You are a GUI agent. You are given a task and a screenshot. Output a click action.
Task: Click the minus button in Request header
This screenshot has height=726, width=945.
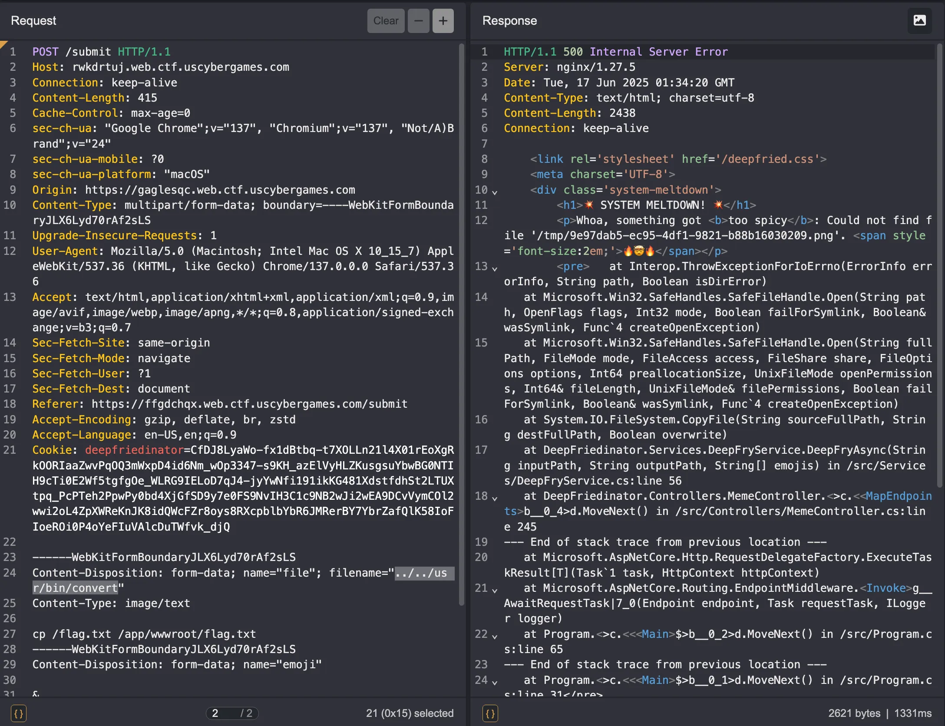(x=419, y=21)
